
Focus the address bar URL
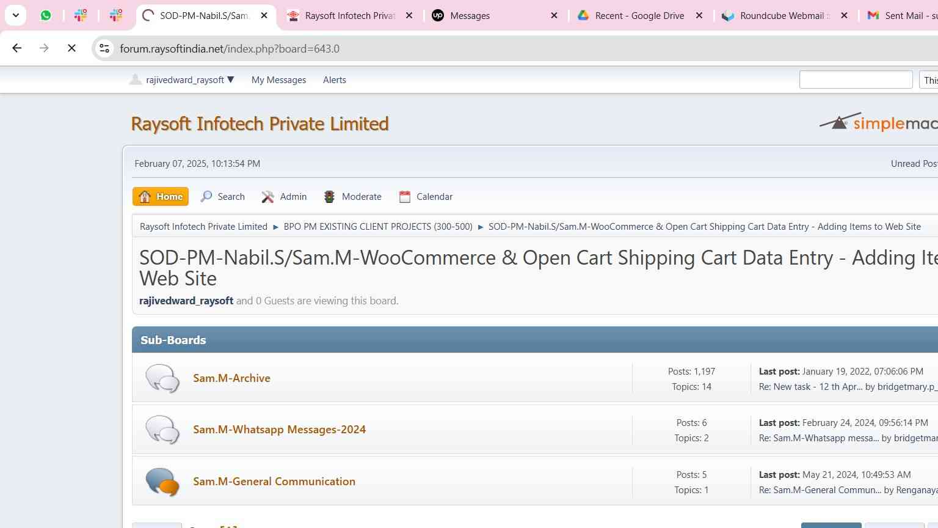point(230,49)
